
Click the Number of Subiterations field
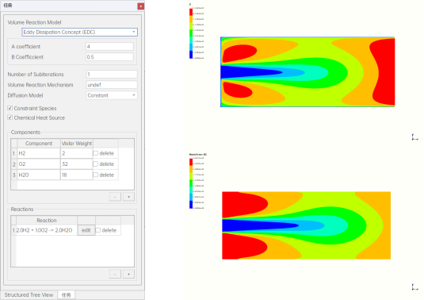pos(112,74)
